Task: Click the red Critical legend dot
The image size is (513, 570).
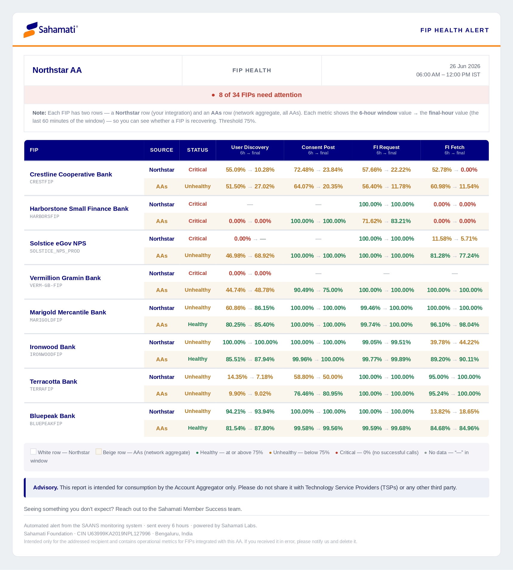Action: (337, 453)
